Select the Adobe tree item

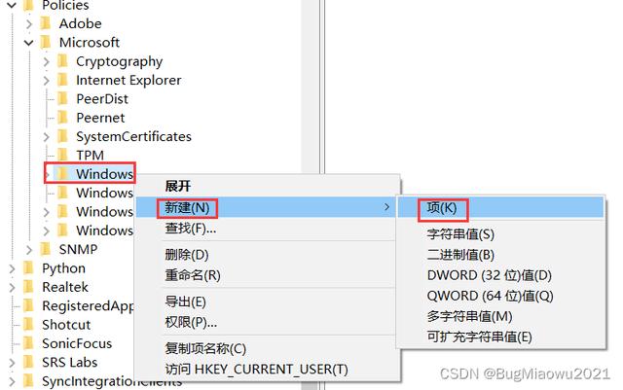pos(80,24)
